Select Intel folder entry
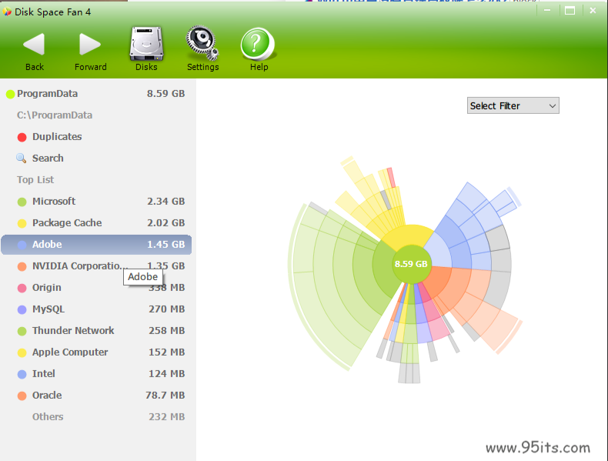The height and width of the screenshot is (461, 608). (x=95, y=374)
